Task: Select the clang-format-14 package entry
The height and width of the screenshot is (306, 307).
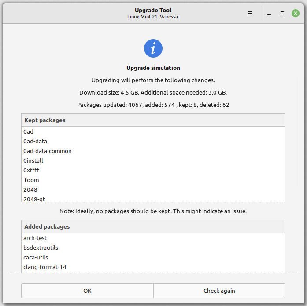Action: pyautogui.click(x=45, y=267)
